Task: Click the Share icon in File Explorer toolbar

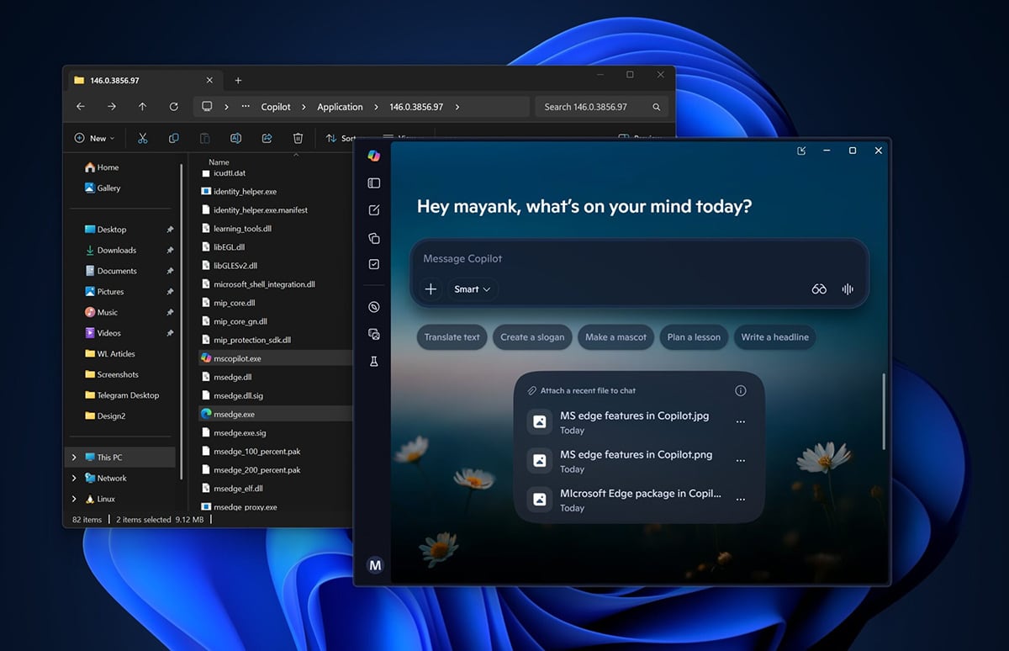Action: [267, 138]
